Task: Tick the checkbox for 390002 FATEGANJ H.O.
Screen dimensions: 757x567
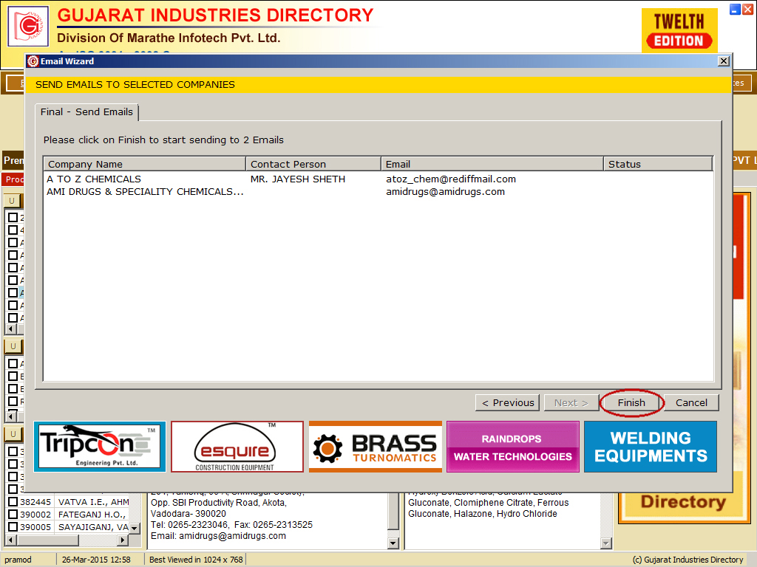Action: point(13,515)
